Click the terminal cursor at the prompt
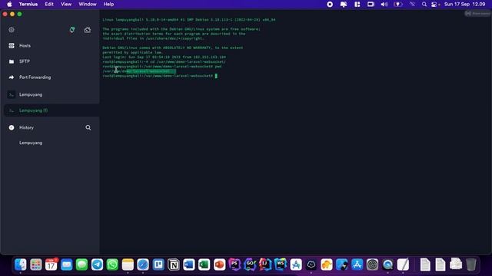This screenshot has width=492, height=276. click(216, 76)
